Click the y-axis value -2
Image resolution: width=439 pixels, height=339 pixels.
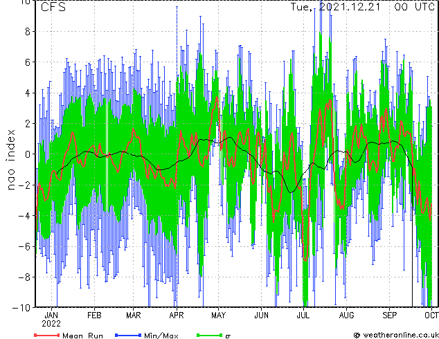[24, 185]
